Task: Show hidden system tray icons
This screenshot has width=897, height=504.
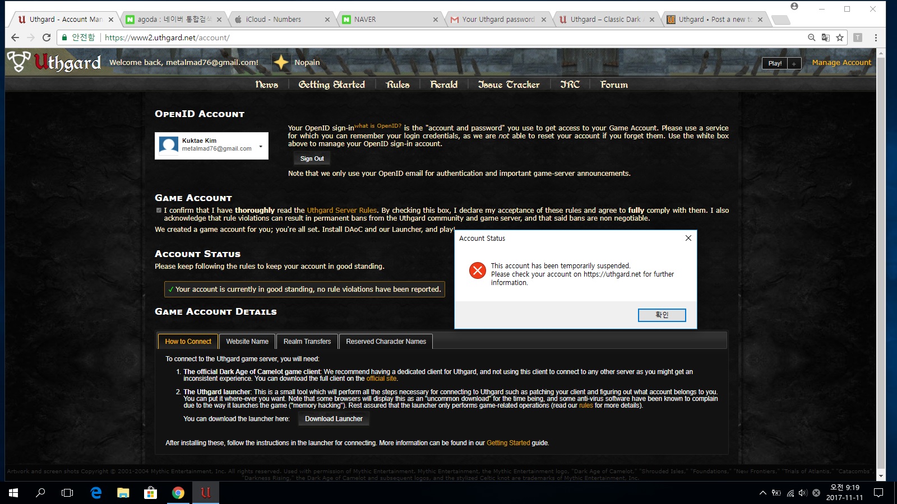Action: [x=762, y=493]
